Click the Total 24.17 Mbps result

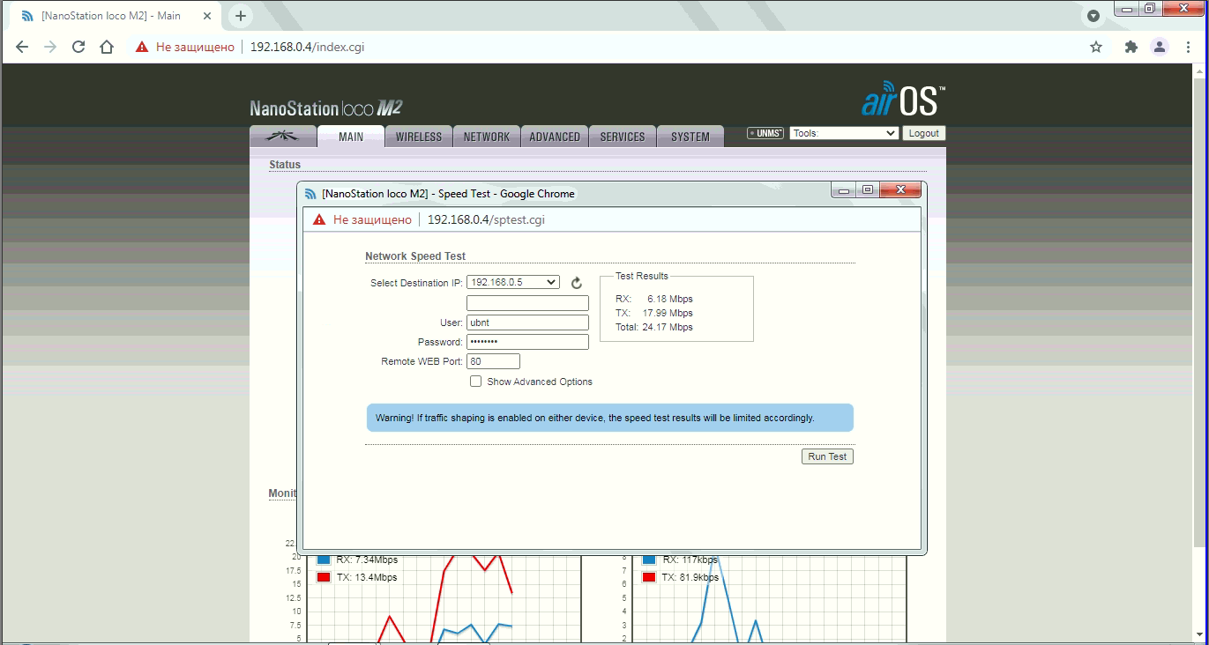pyautogui.click(x=654, y=327)
